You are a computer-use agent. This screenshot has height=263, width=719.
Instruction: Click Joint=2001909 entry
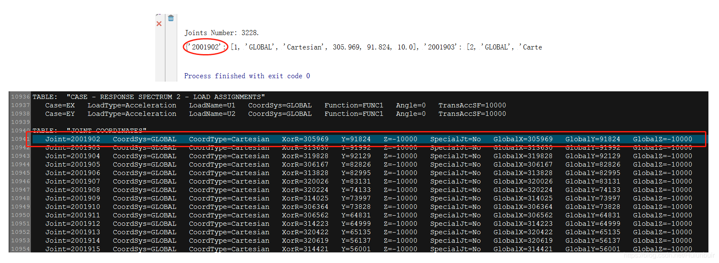click(73, 198)
